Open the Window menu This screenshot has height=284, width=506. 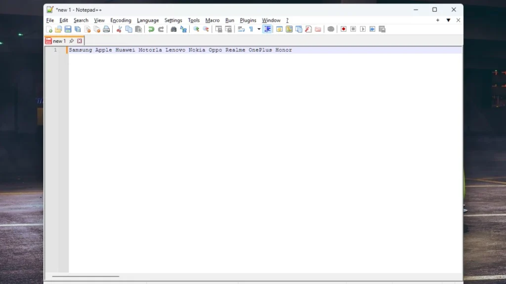click(271, 20)
